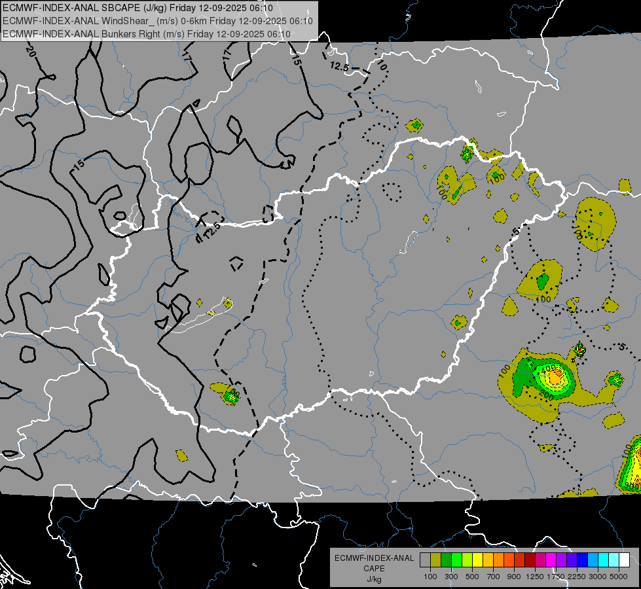Select the amber legend swatch beside yellow
Screen dimensions: 641x589
(x=488, y=560)
